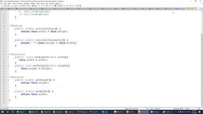Collapse the getHeight method fold on line 35
The width and height of the screenshot is (203, 114).
pos(8,80)
